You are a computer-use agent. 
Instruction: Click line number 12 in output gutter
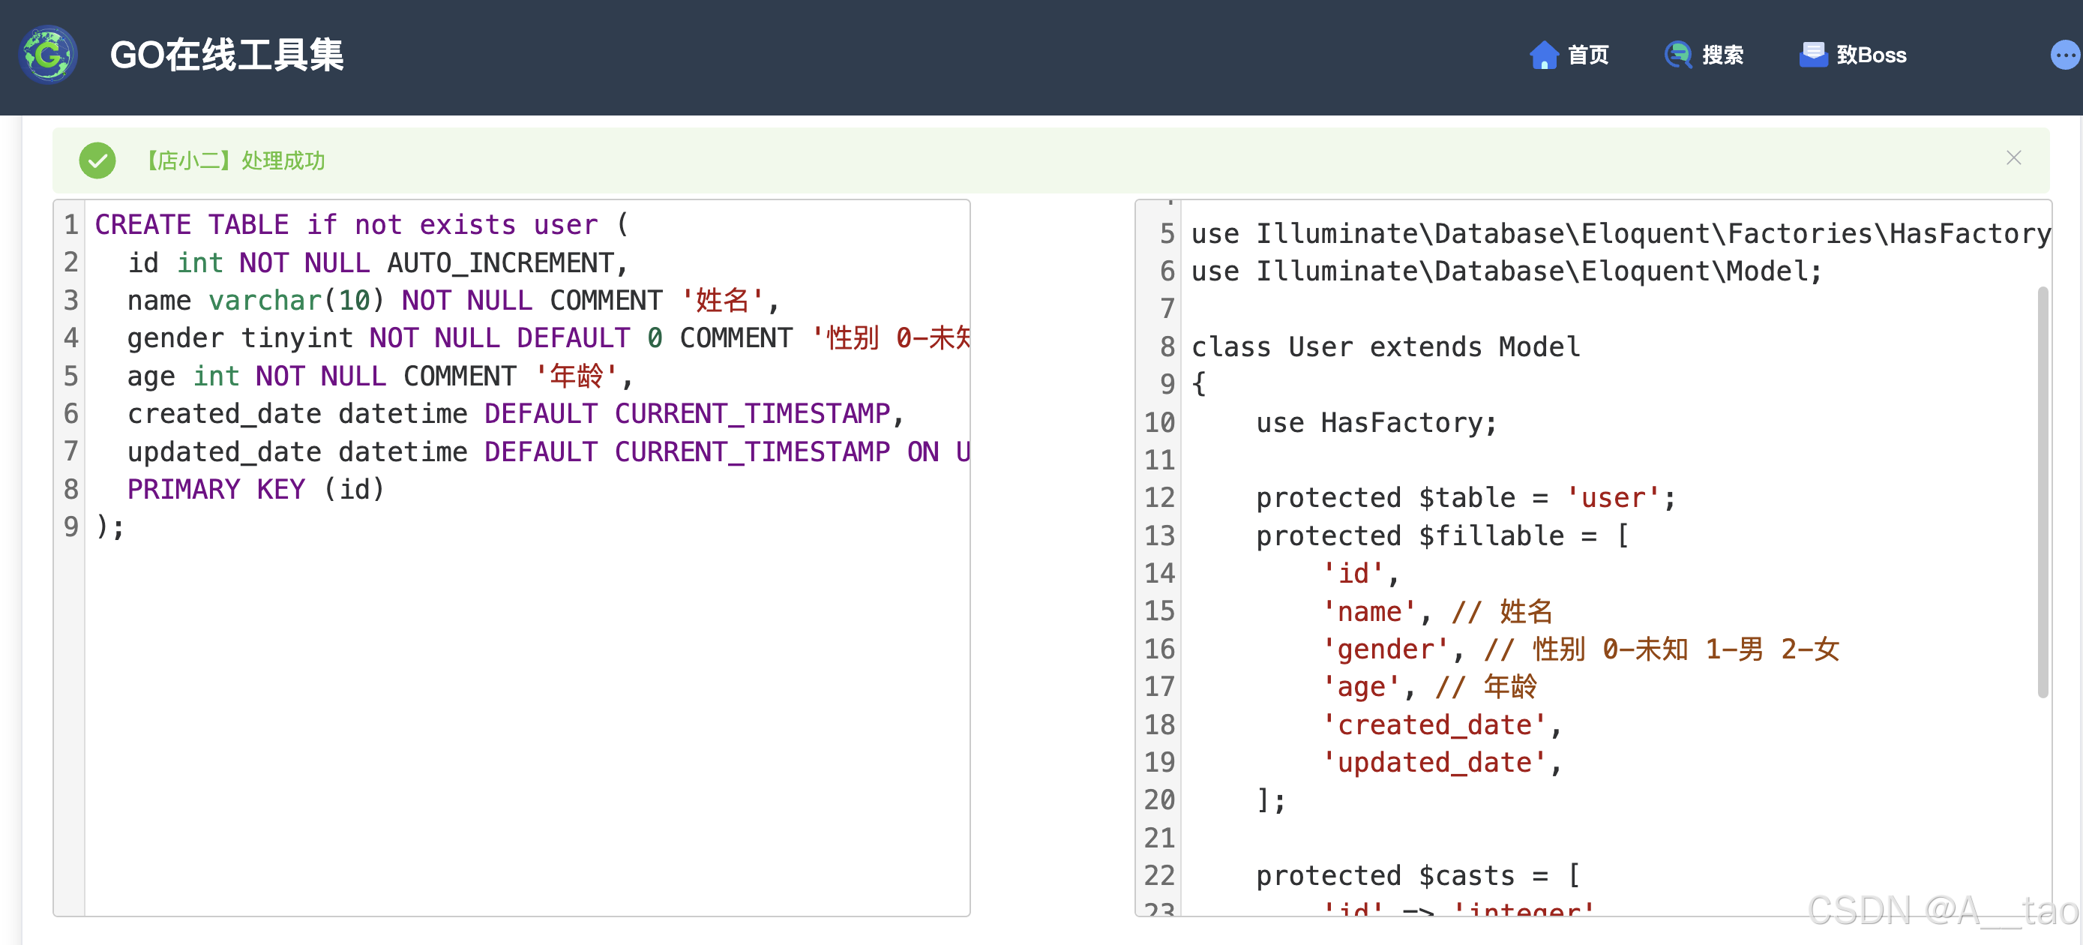[1158, 497]
